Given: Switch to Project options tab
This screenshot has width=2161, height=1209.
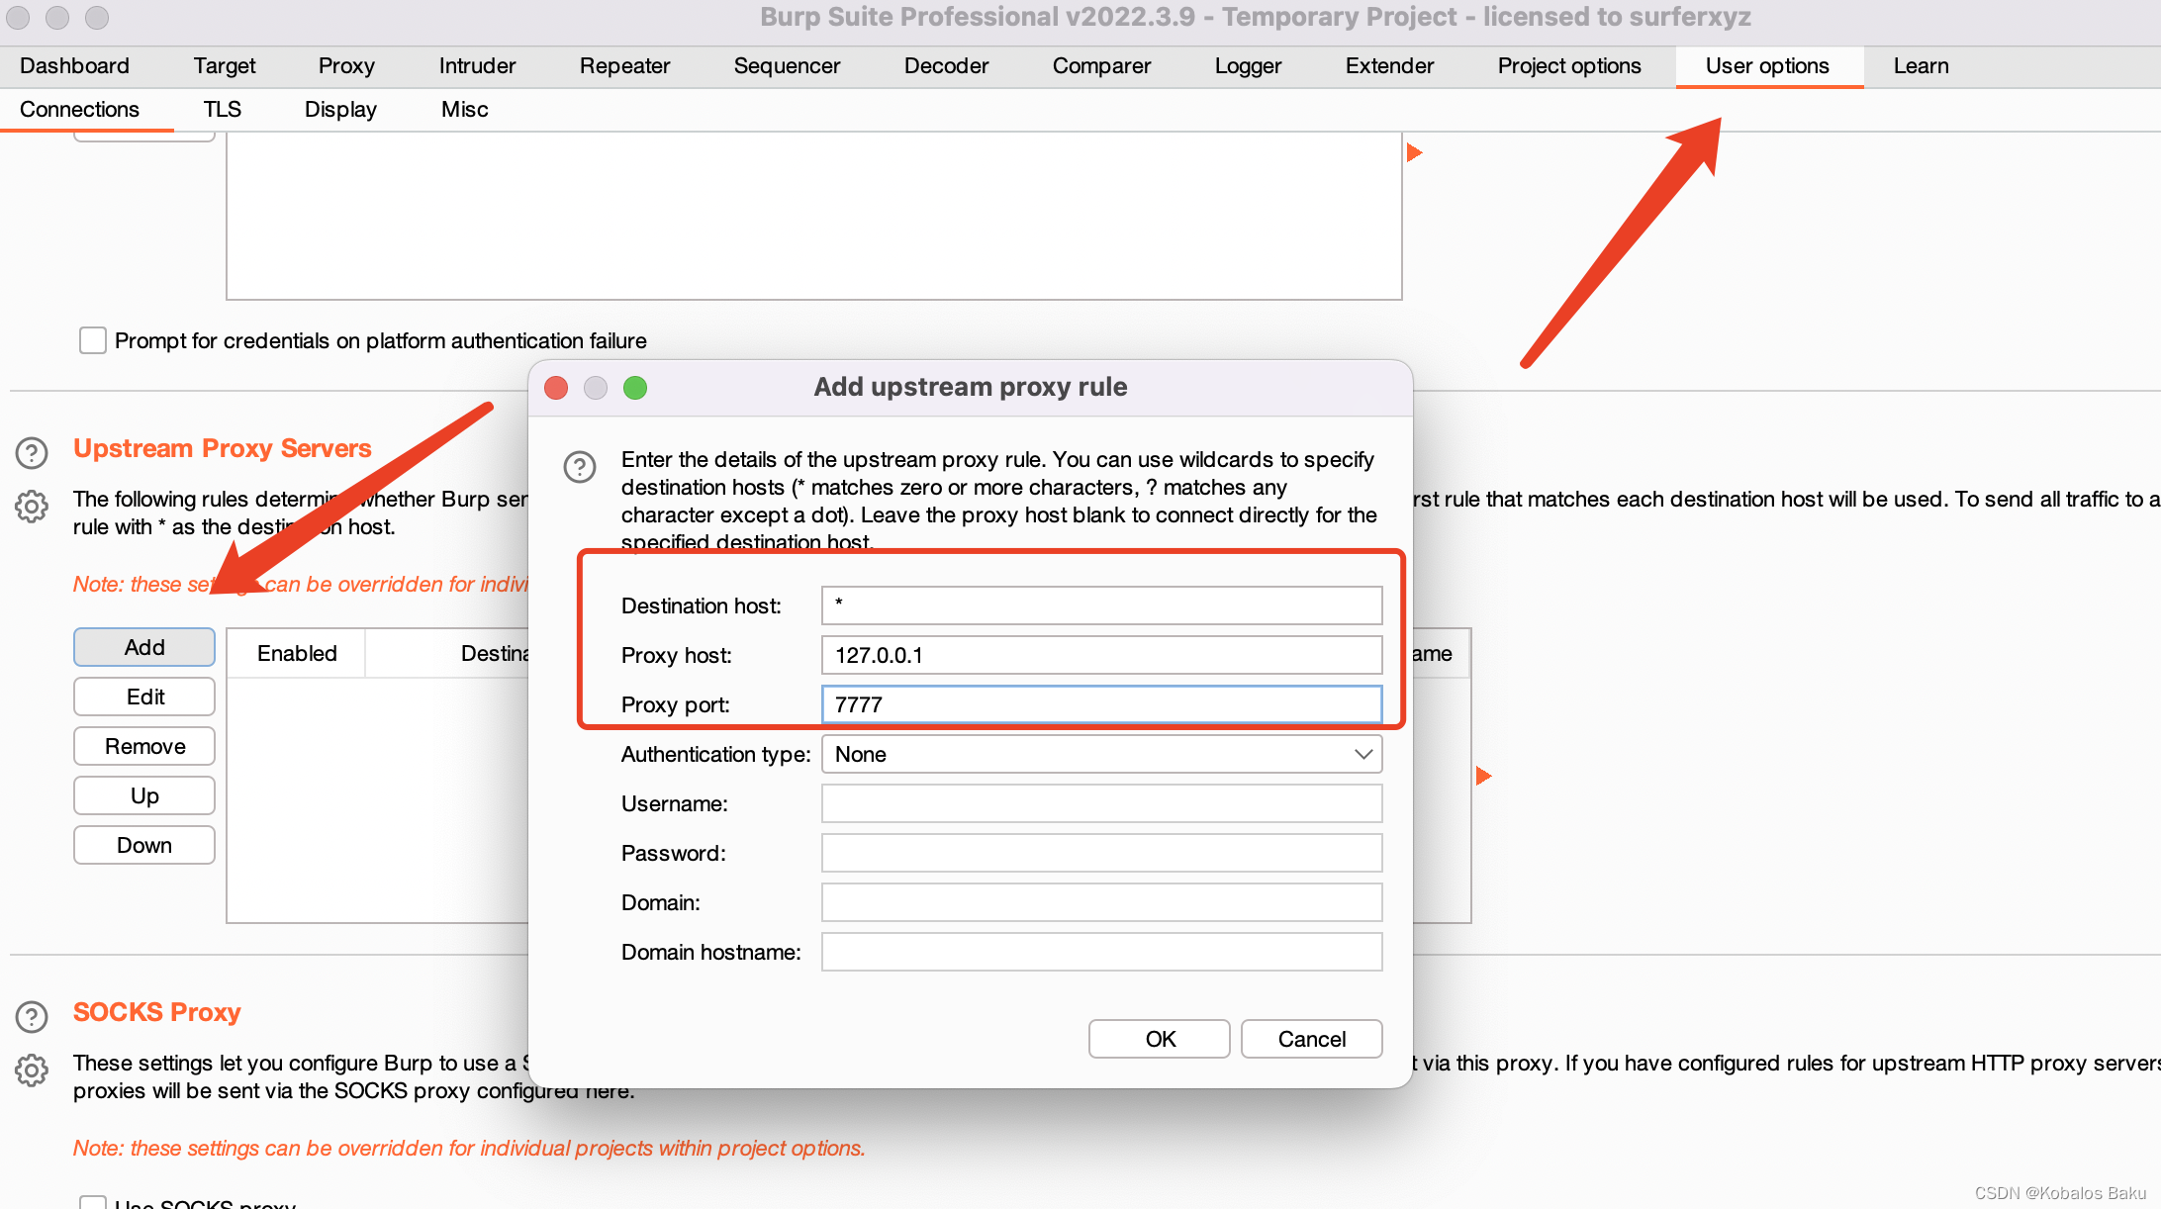Looking at the screenshot, I should click(x=1569, y=66).
